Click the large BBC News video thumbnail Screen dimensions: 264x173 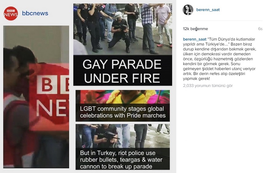tap(36, 97)
